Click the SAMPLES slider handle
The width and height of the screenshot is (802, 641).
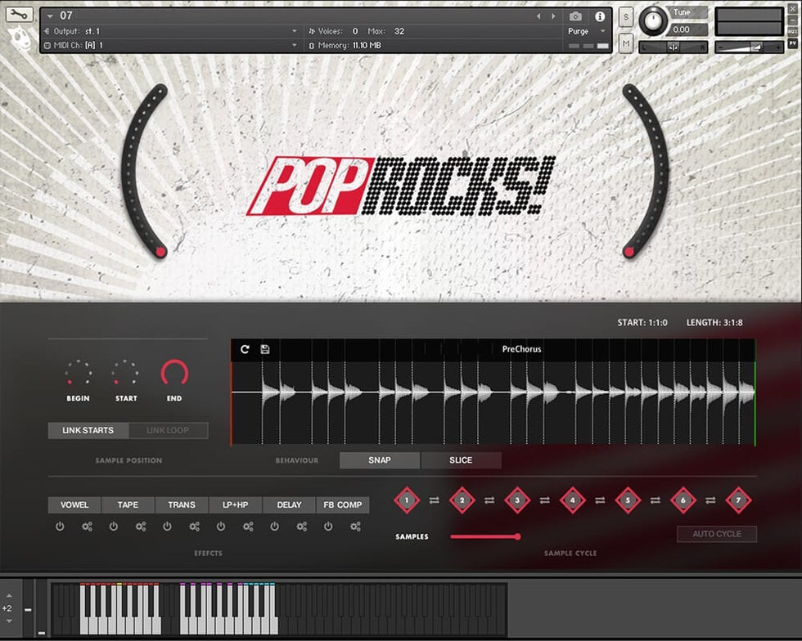tap(517, 536)
